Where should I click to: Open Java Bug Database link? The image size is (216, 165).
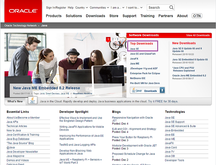click(18, 139)
